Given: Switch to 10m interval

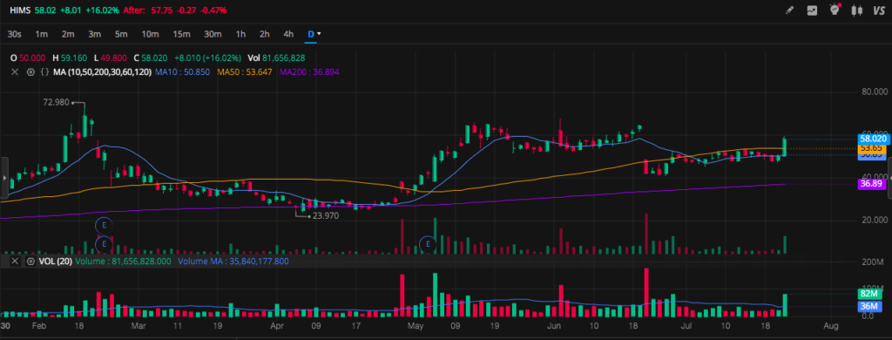Looking at the screenshot, I should pos(150,34).
